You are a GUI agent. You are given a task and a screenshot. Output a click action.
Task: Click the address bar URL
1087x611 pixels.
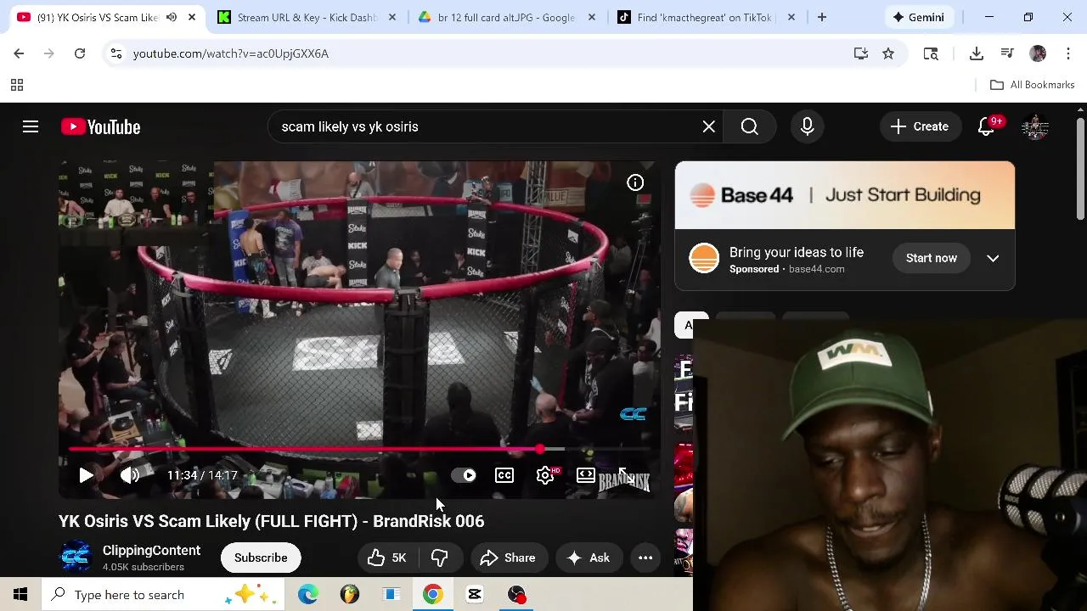(x=231, y=53)
